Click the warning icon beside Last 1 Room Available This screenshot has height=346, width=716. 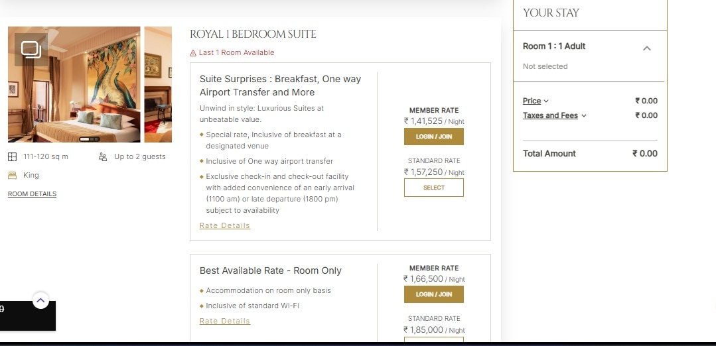click(x=193, y=53)
